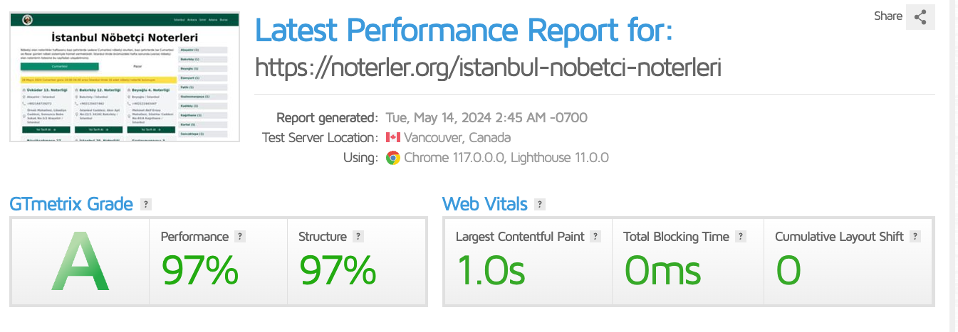The height and width of the screenshot is (332, 958).
Task: Open help icon beside GTmetrix Grade heading
Action: (x=146, y=205)
